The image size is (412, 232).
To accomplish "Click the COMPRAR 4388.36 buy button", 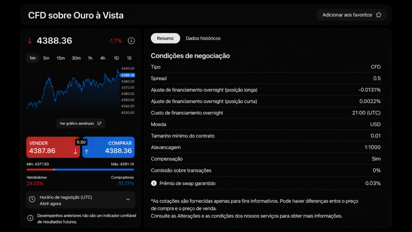I will 109,147.
